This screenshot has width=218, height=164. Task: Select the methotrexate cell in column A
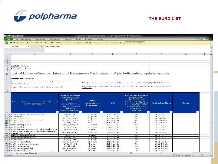pyautogui.click(x=35, y=123)
